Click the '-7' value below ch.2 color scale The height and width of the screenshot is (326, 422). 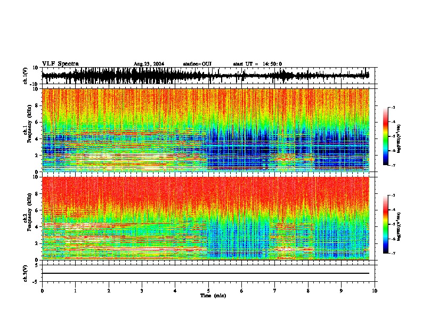click(x=393, y=253)
